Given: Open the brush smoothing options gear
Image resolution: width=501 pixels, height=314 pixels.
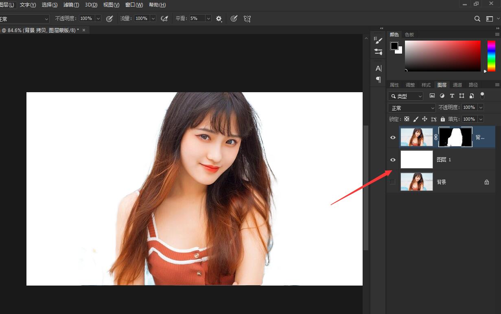Looking at the screenshot, I should [219, 19].
